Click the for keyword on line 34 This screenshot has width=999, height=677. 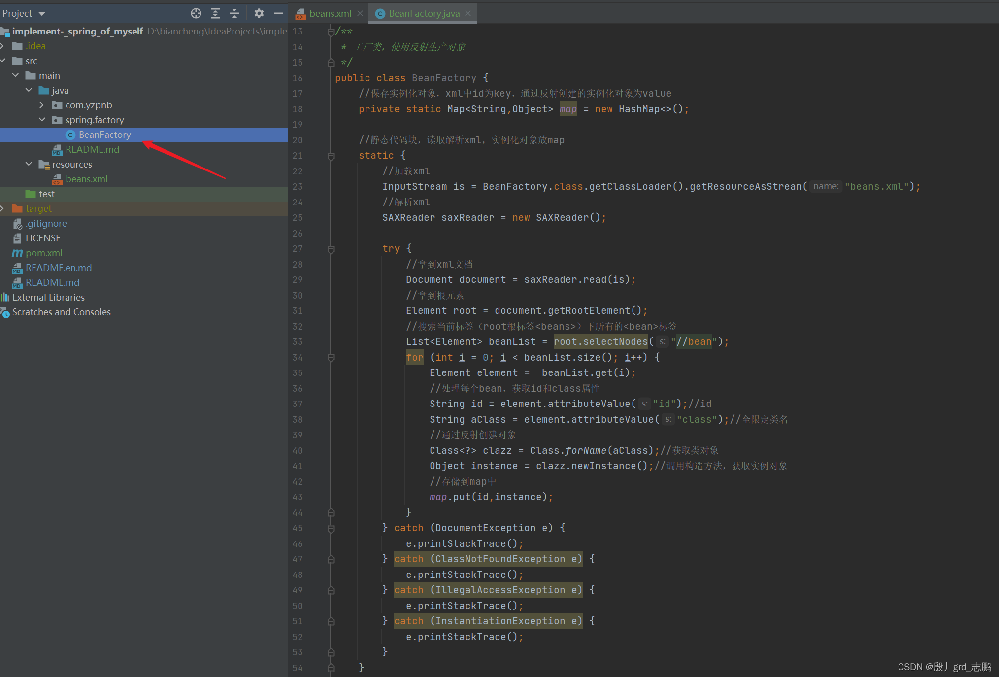(415, 357)
